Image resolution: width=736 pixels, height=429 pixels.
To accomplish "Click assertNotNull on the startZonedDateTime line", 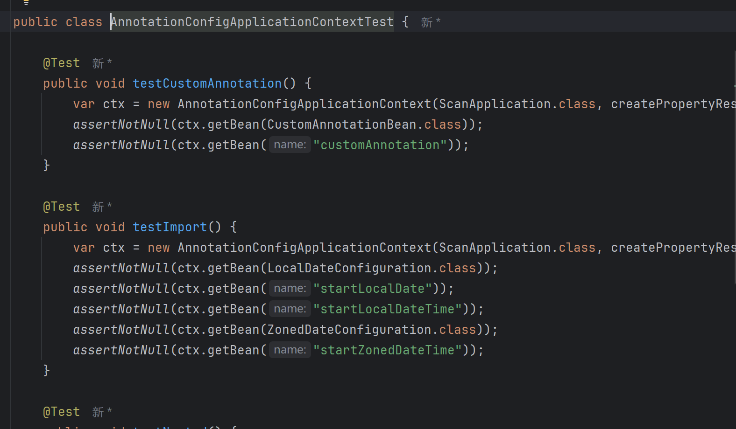I will tap(121, 350).
